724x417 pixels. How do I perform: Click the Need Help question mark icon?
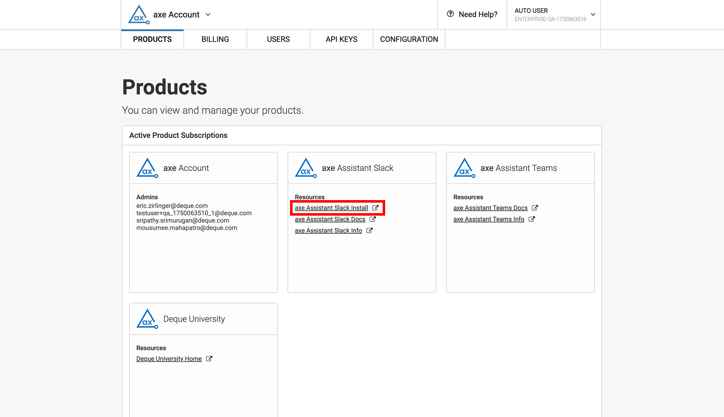pos(450,14)
